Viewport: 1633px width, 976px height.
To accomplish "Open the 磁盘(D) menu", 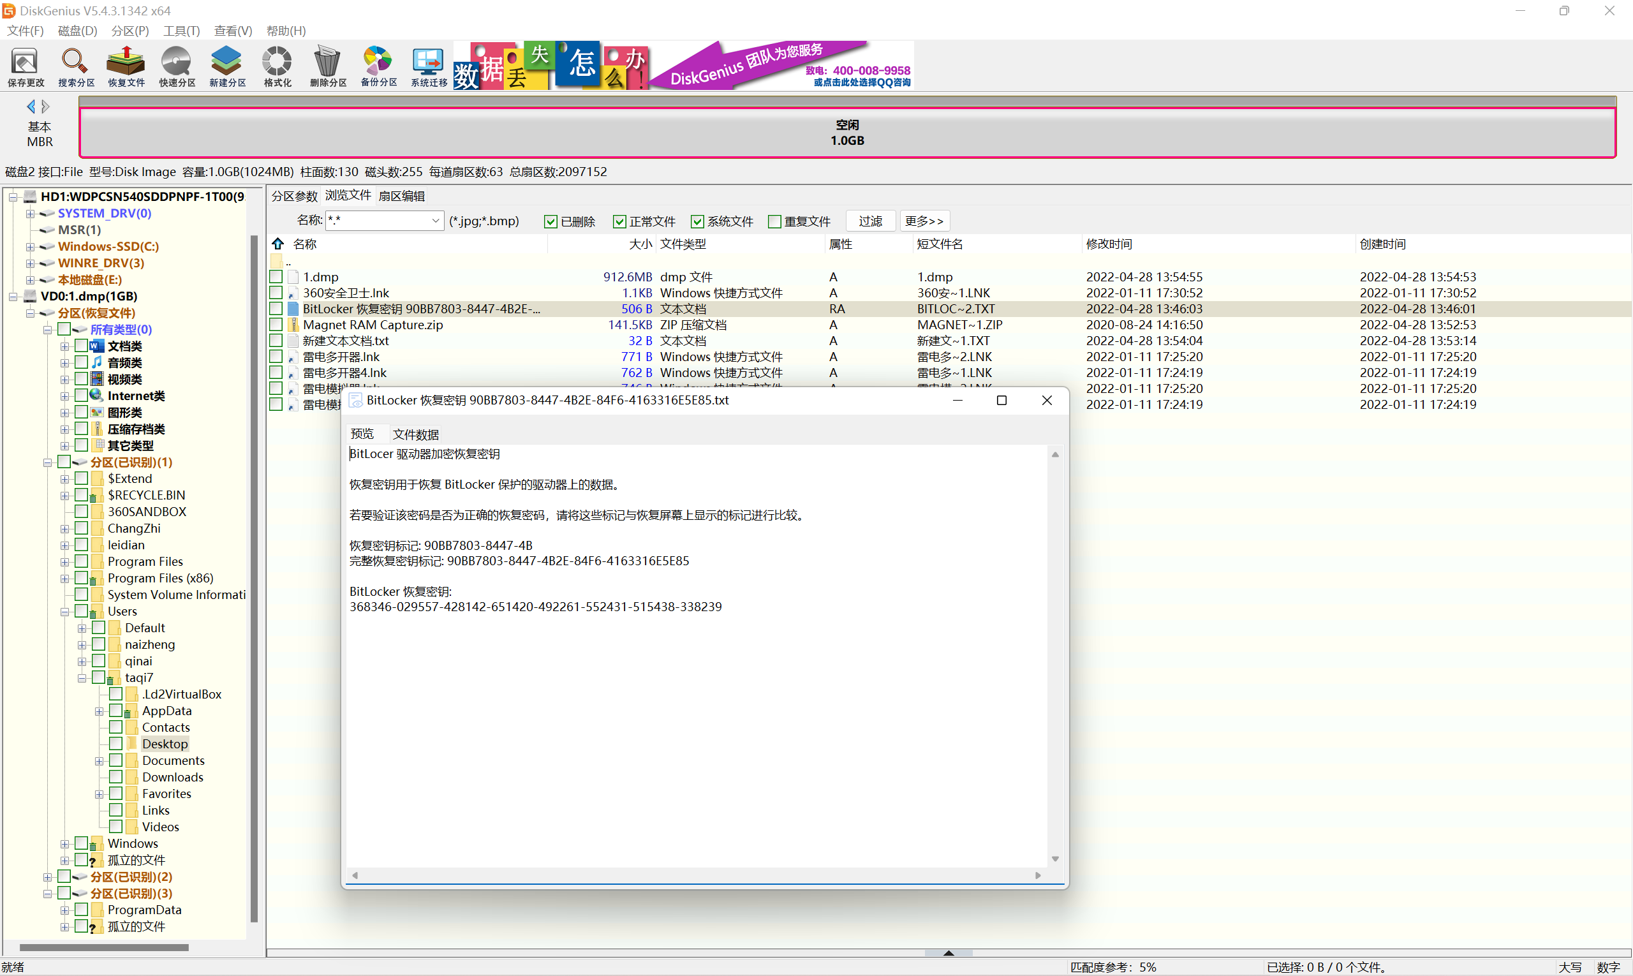I will pos(78,31).
